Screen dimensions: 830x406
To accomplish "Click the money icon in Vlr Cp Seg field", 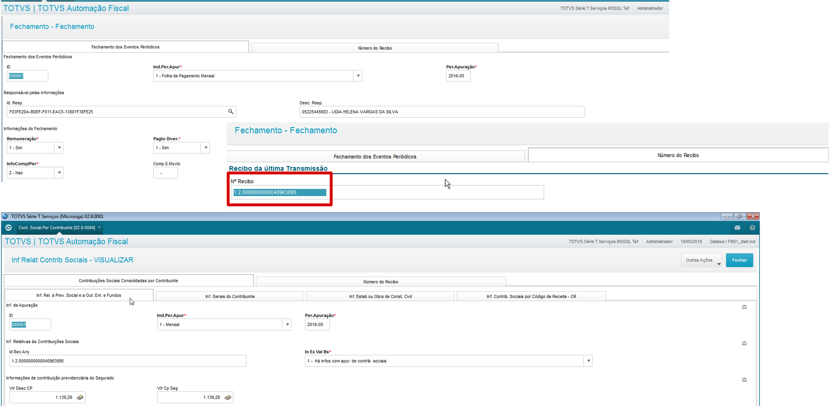I will tap(228, 398).
